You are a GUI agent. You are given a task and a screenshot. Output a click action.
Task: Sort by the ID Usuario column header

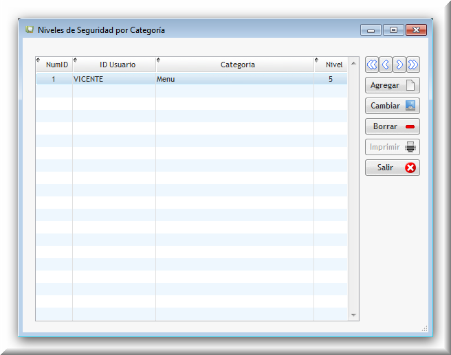(x=115, y=65)
